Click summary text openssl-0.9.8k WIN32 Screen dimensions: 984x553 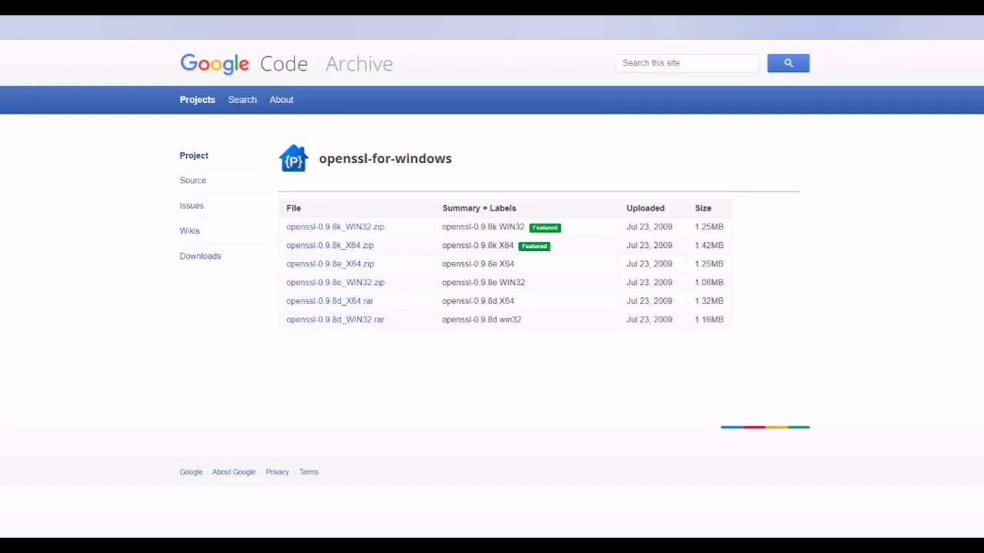[483, 227]
